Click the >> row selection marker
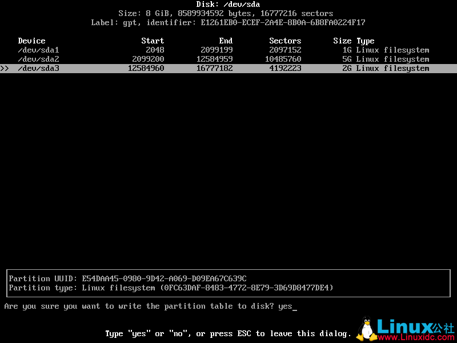The image size is (457, 343). coord(5,68)
